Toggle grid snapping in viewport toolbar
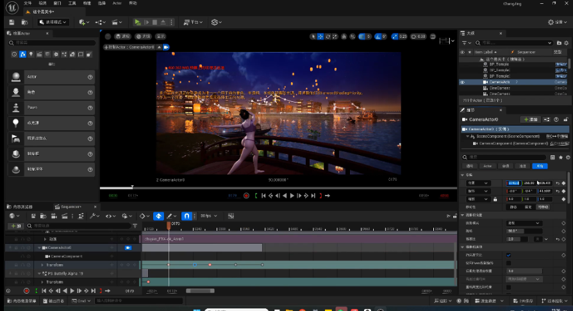The height and width of the screenshot is (311, 573). click(361, 37)
